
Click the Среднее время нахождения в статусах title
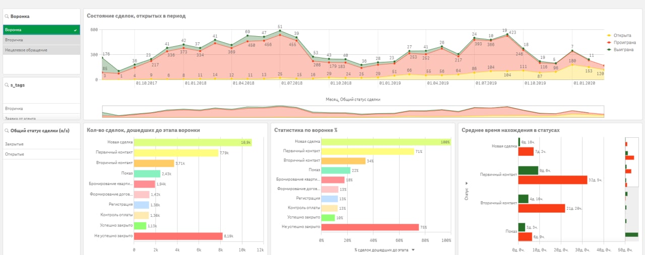pos(510,130)
